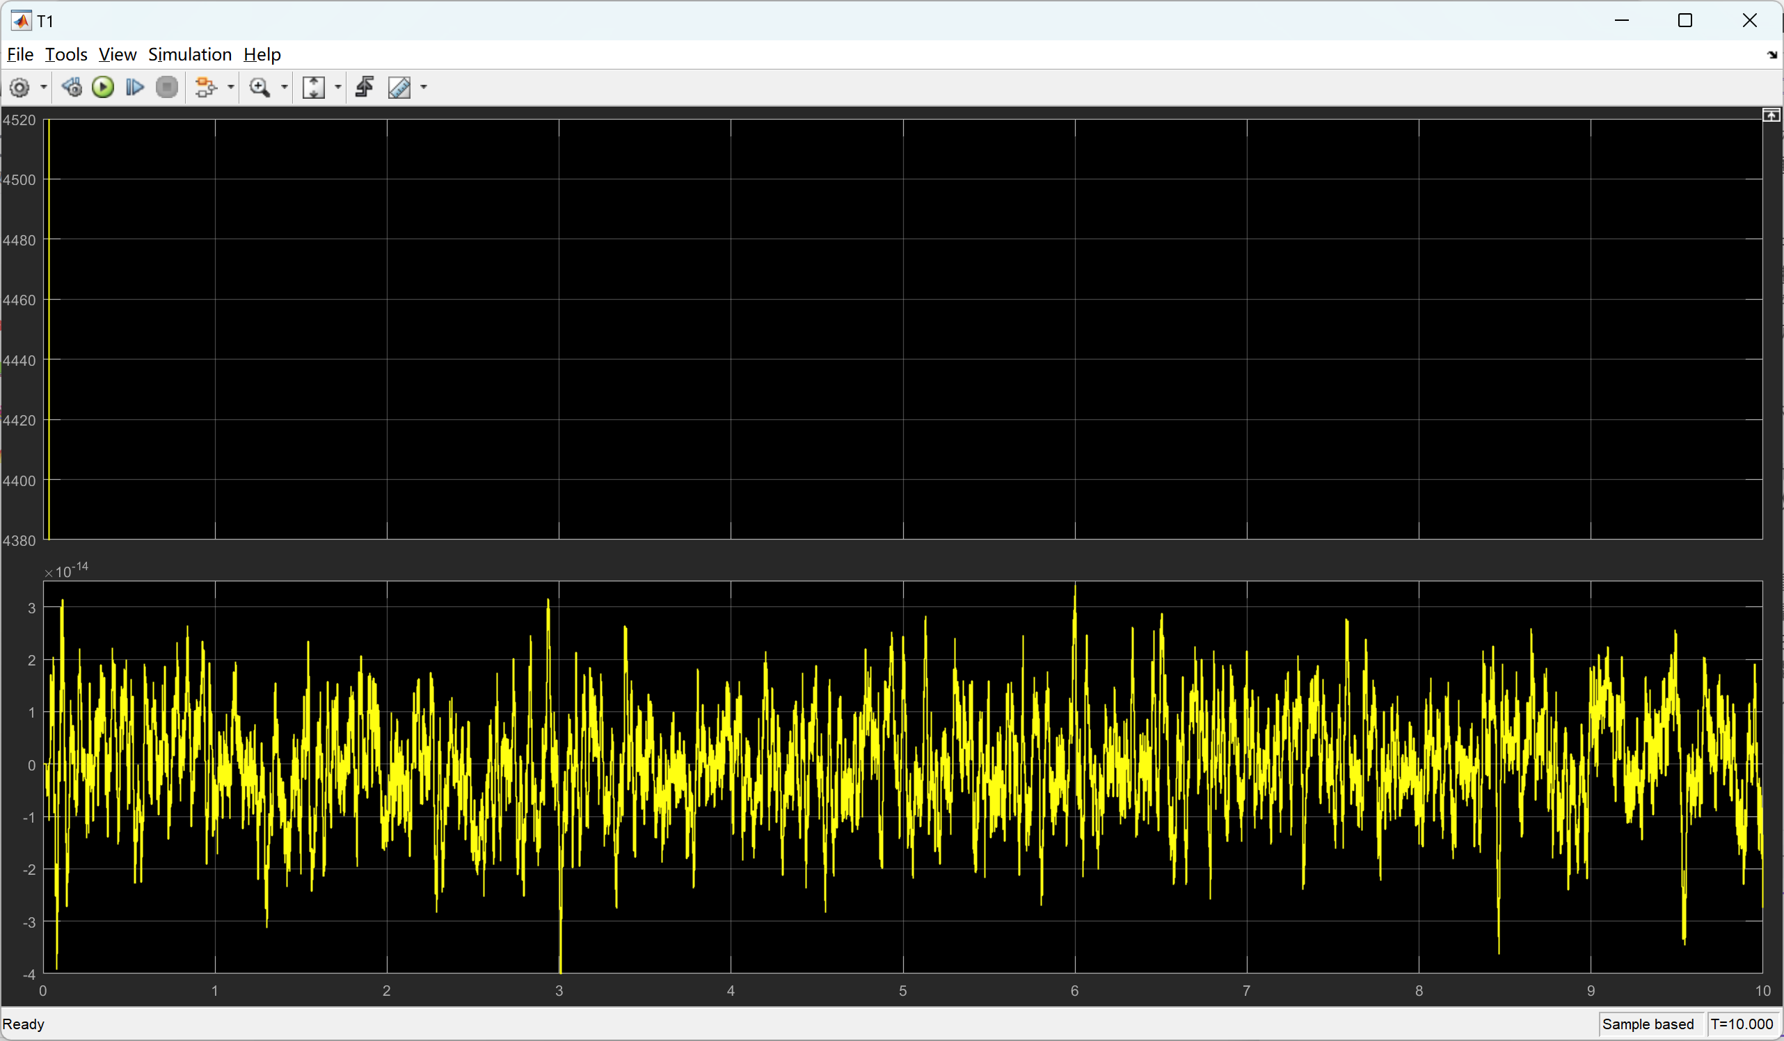Viewport: 1784px width, 1041px height.
Task: Expand dropdown arrow next to gear icon
Action: [43, 88]
